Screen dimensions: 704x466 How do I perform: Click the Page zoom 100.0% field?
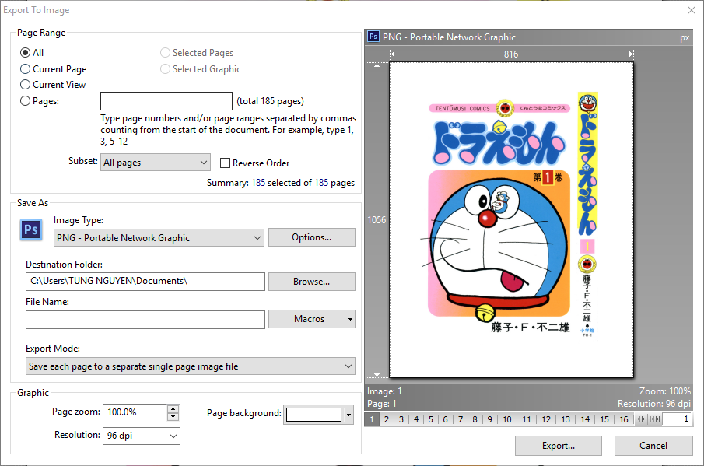[135, 412]
